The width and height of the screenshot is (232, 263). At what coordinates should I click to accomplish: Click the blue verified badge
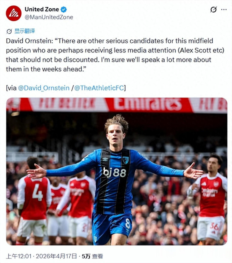(64, 9)
